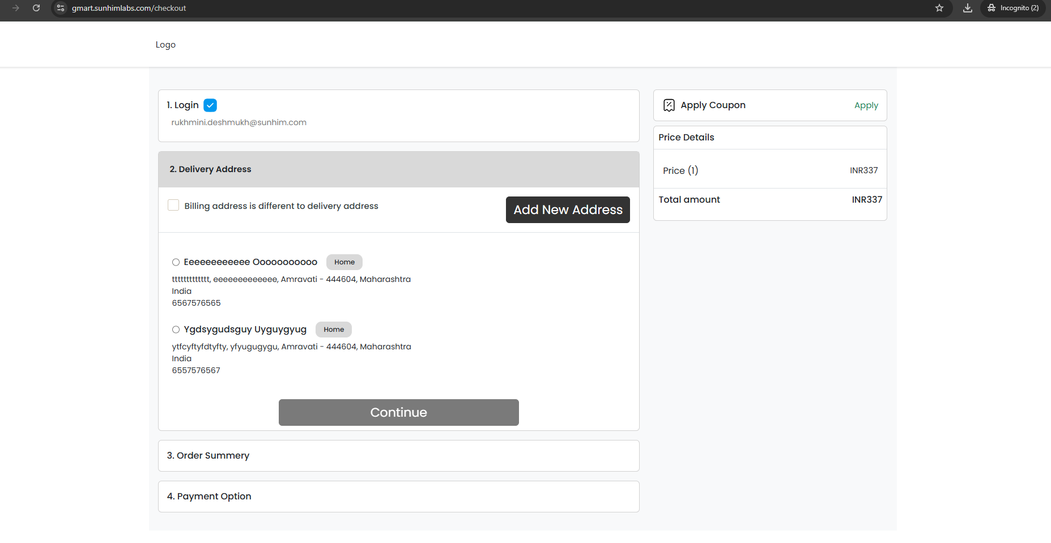Click the Continue button

399,412
